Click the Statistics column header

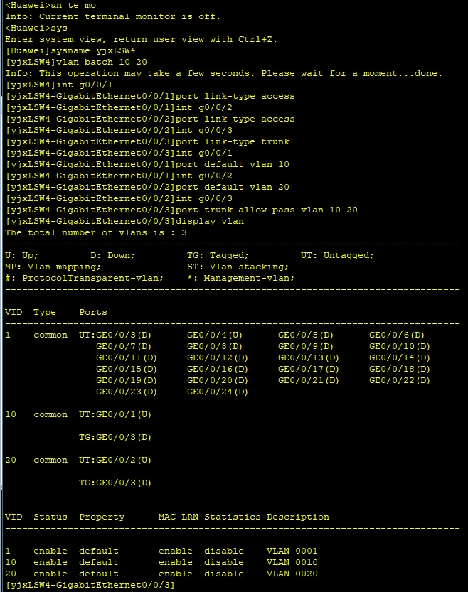tap(232, 517)
